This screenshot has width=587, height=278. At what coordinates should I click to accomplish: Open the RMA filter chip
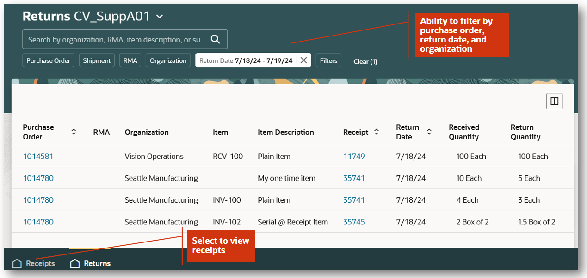click(x=130, y=60)
